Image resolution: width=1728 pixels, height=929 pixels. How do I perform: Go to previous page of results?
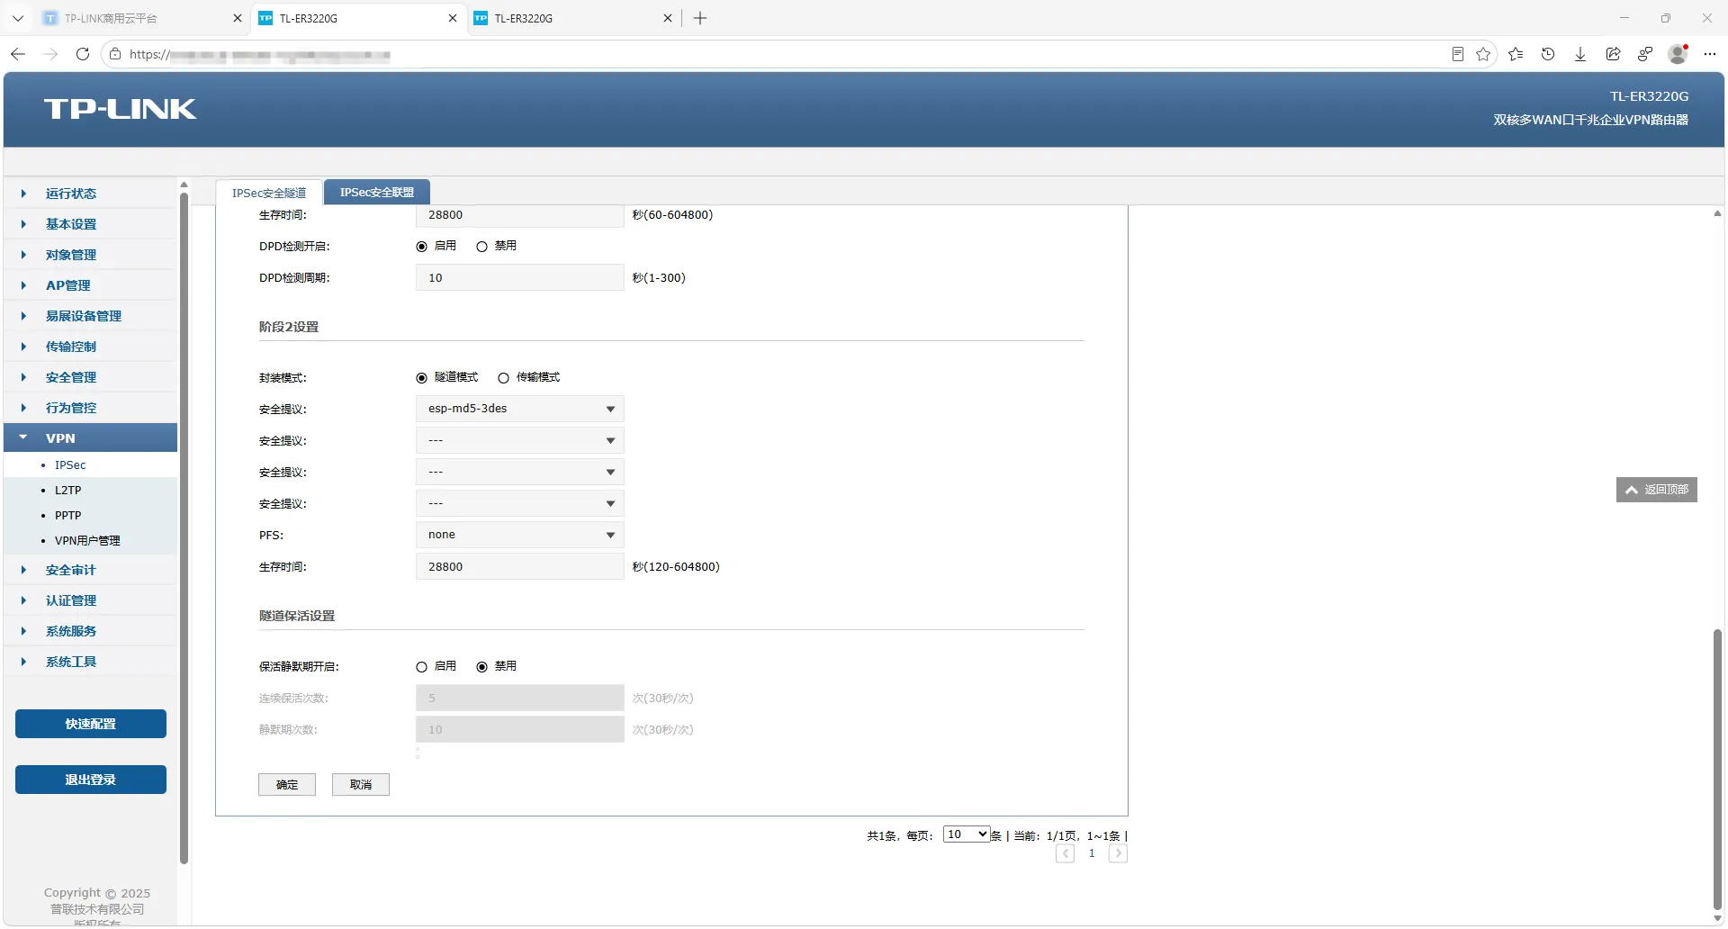[x=1065, y=853]
